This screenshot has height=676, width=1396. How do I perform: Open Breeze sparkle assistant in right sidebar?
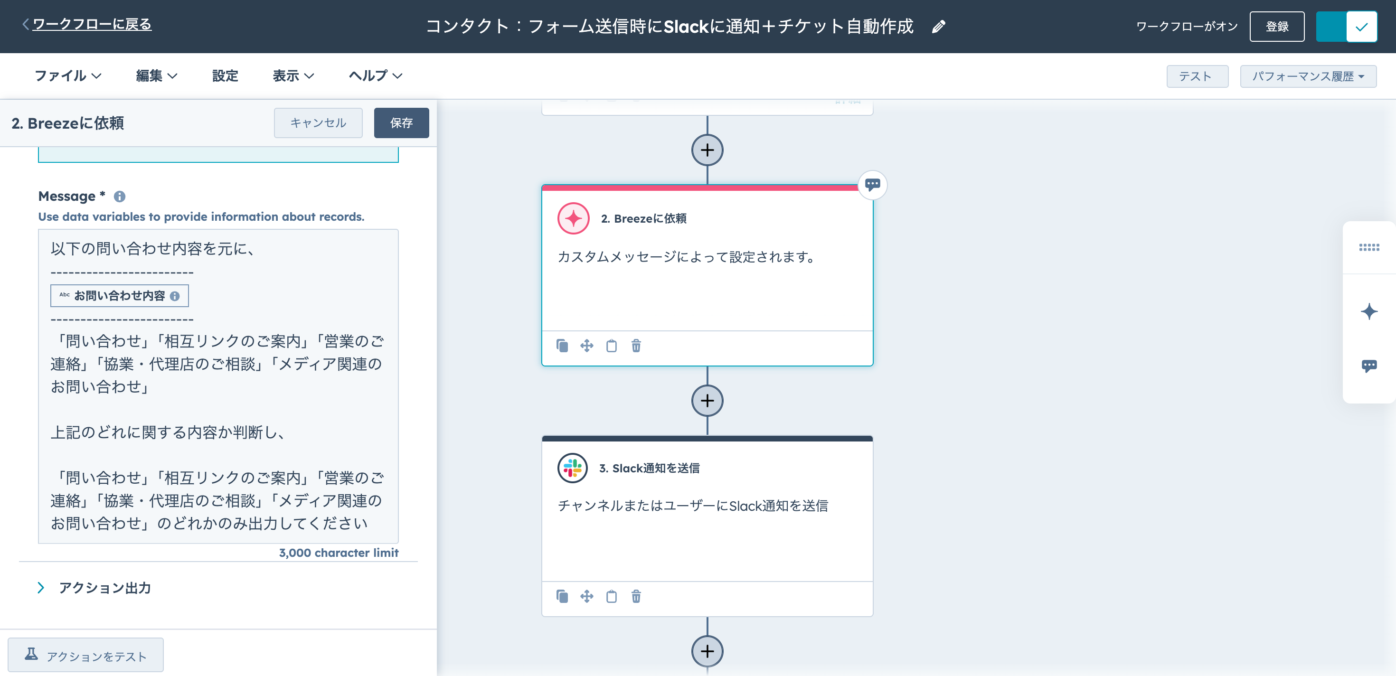click(x=1368, y=311)
